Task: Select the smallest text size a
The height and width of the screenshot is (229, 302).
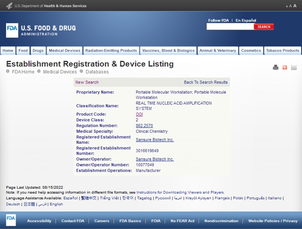Action: [286, 6]
